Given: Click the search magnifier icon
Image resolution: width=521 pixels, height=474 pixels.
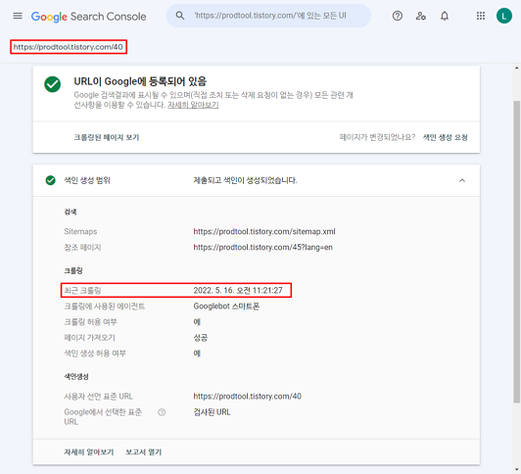Looking at the screenshot, I should pyautogui.click(x=180, y=16).
